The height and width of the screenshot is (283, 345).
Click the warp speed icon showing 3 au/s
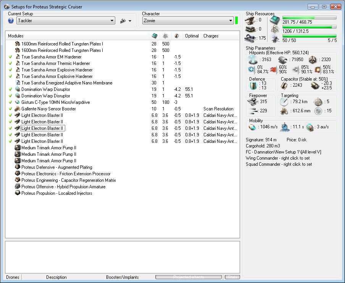pos(310,127)
